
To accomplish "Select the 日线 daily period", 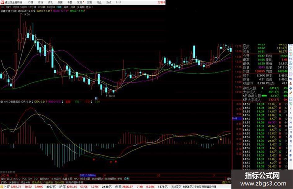I will (x=59, y=7).
